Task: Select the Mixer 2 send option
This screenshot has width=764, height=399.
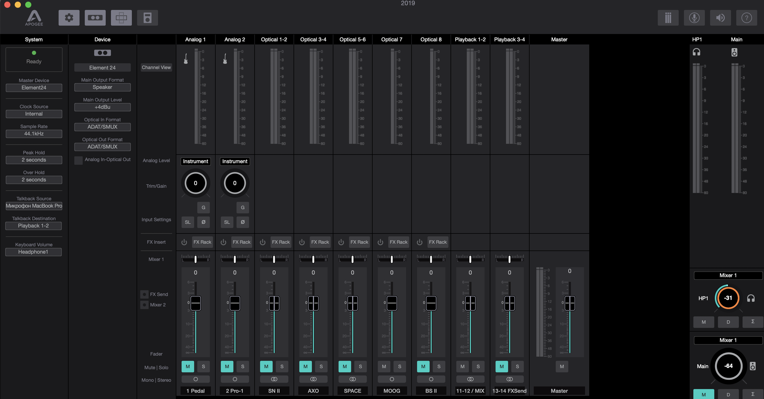Action: point(144,305)
